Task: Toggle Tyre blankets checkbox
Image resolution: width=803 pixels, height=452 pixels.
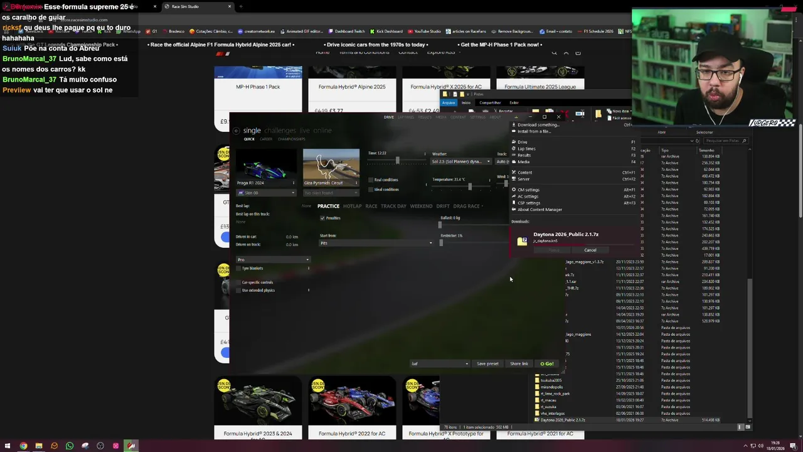Action: click(x=238, y=268)
